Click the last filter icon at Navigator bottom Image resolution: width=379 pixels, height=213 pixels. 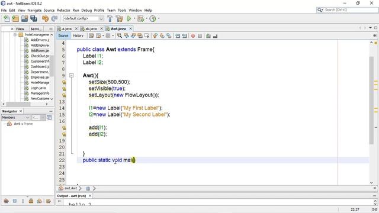click(x=49, y=201)
